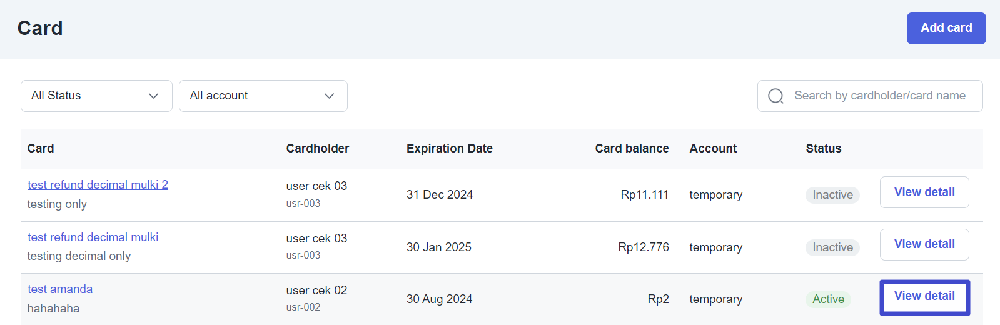This screenshot has width=1000, height=325.
Task: View detail for the 30 Jan 2025 card
Action: (x=924, y=244)
